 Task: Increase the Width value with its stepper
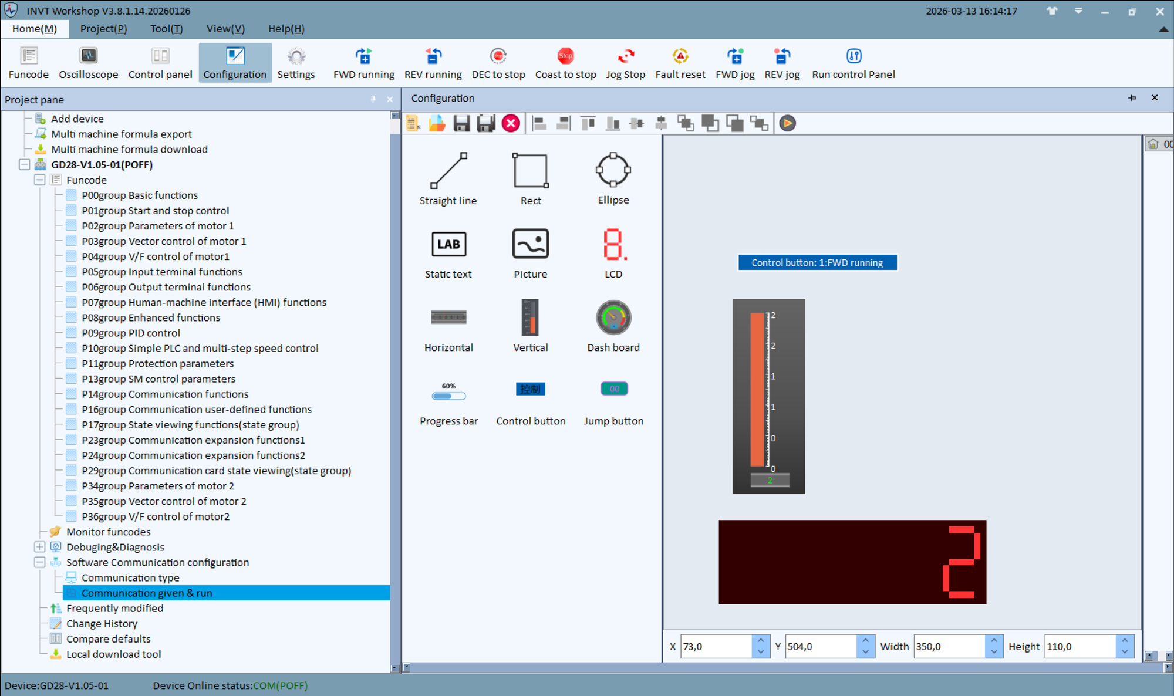point(993,641)
